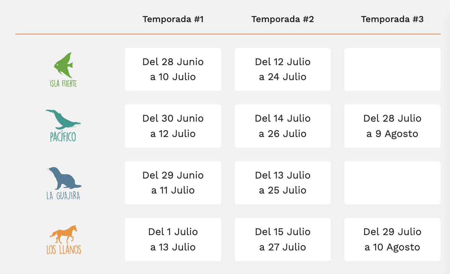Click the empty La Guajira Temporada #3 cell
This screenshot has height=274, width=450.
392,183
